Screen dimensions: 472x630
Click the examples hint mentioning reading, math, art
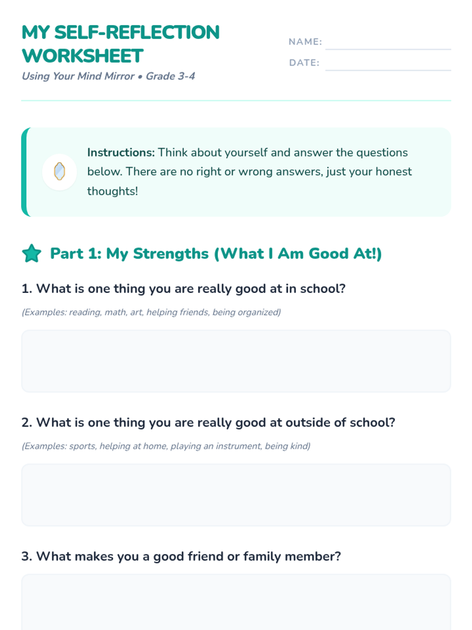[151, 312]
